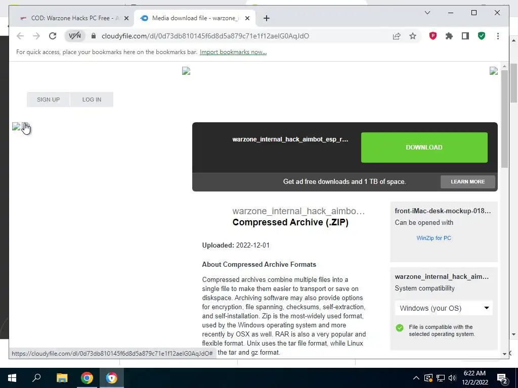Open the browser side panel
This screenshot has width=518, height=388.
tap(465, 36)
